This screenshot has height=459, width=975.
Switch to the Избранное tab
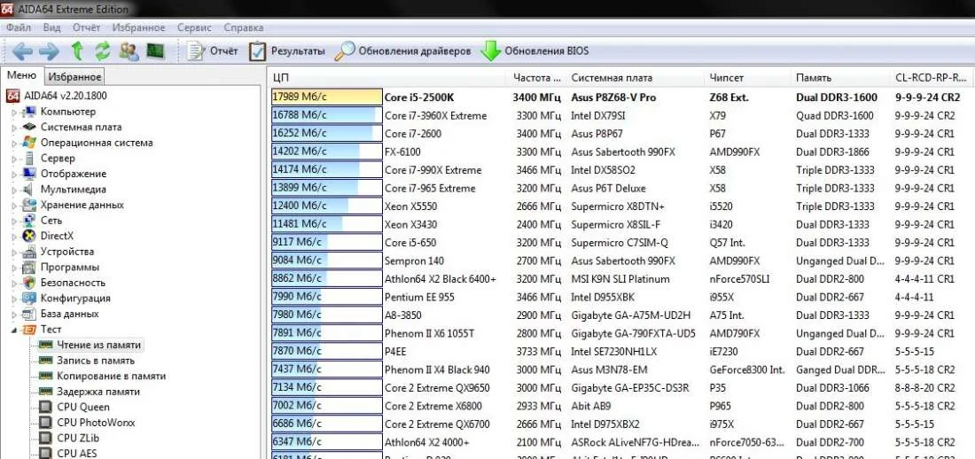pos(74,77)
